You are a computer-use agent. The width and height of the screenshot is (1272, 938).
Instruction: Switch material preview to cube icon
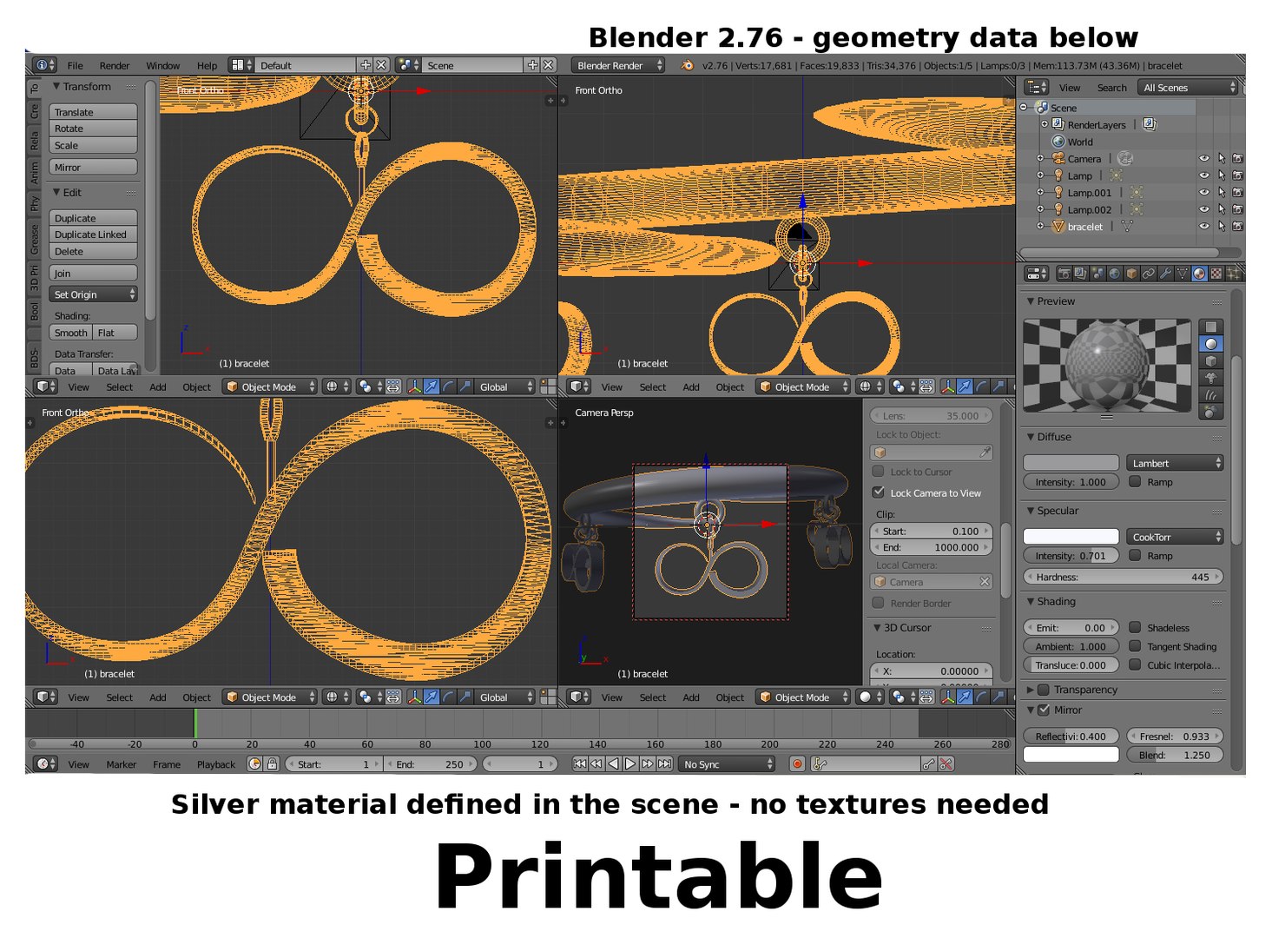[1210, 361]
